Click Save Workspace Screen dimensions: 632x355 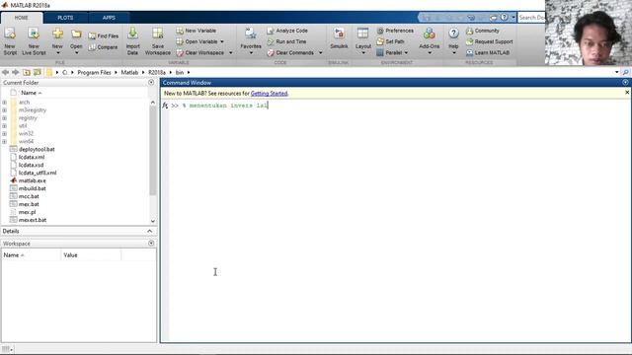coord(158,41)
